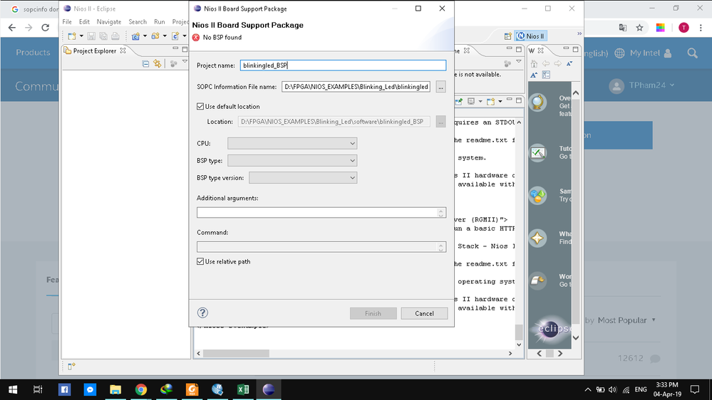Click the New C source file icon

[x=175, y=36]
